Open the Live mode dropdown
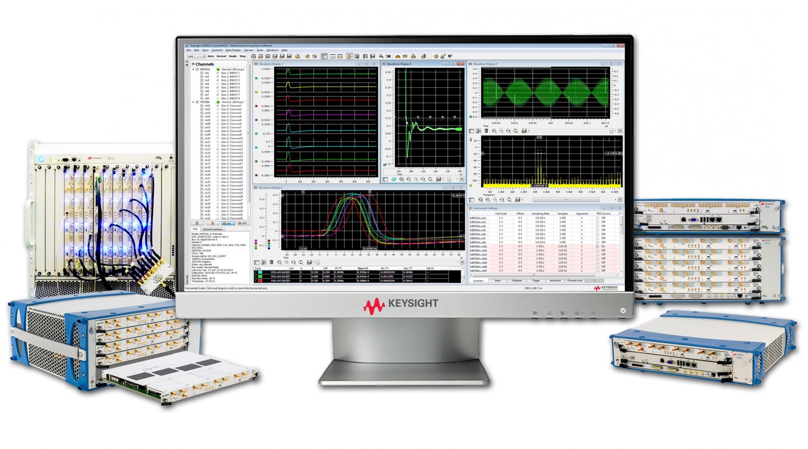The image size is (808, 449). tap(196, 56)
